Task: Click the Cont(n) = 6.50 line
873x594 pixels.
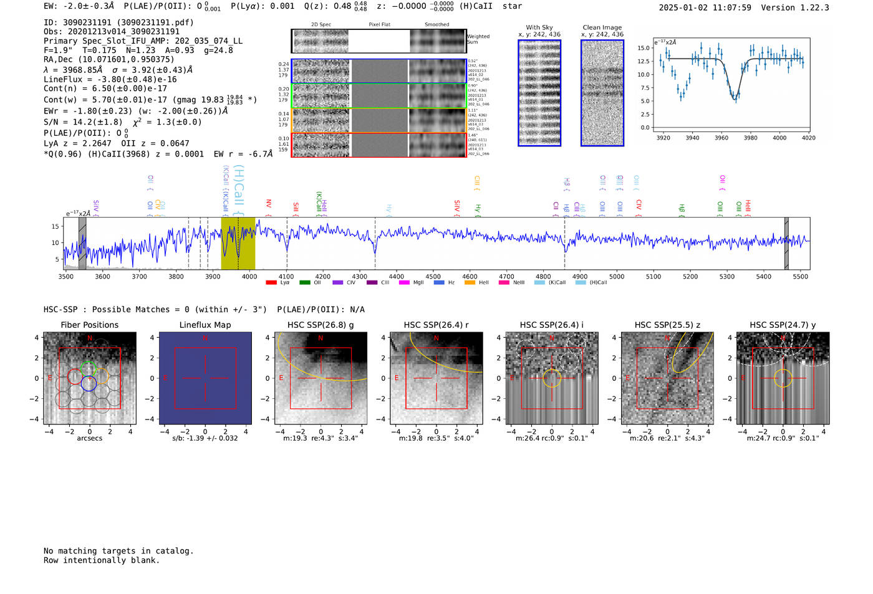Action: [105, 89]
